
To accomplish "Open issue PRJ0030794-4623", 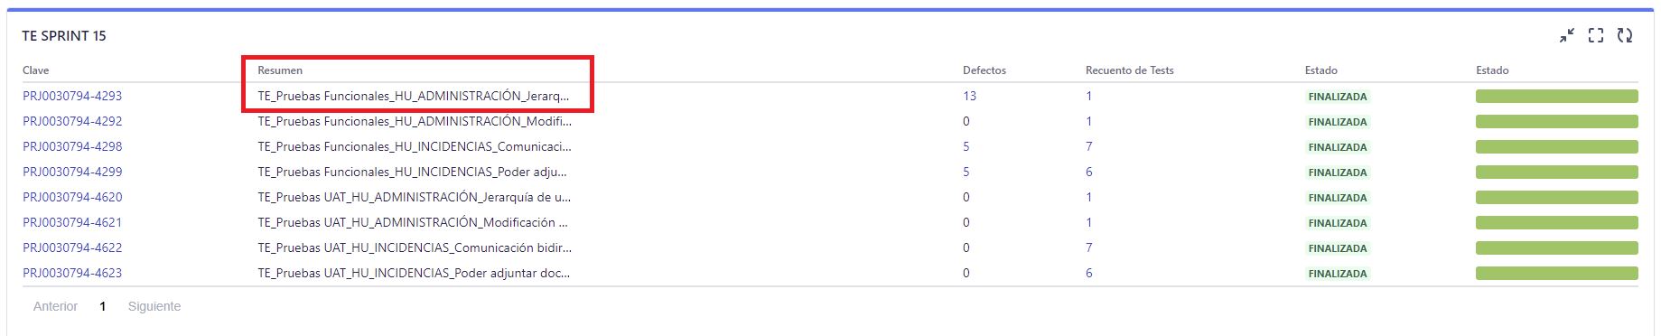I will 72,273.
